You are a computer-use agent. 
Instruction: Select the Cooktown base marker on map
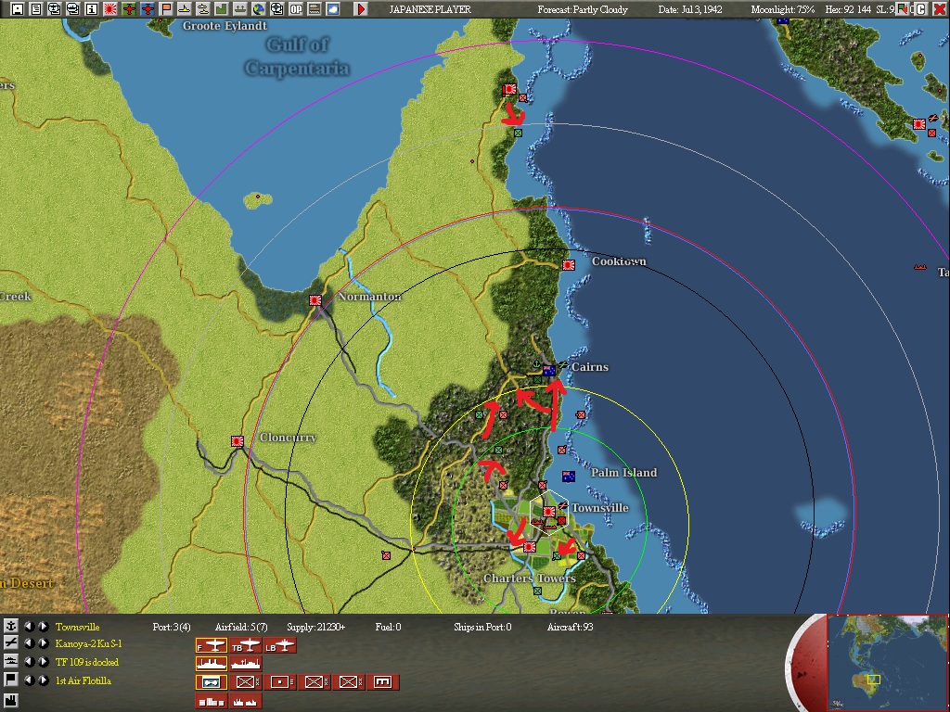click(x=569, y=265)
